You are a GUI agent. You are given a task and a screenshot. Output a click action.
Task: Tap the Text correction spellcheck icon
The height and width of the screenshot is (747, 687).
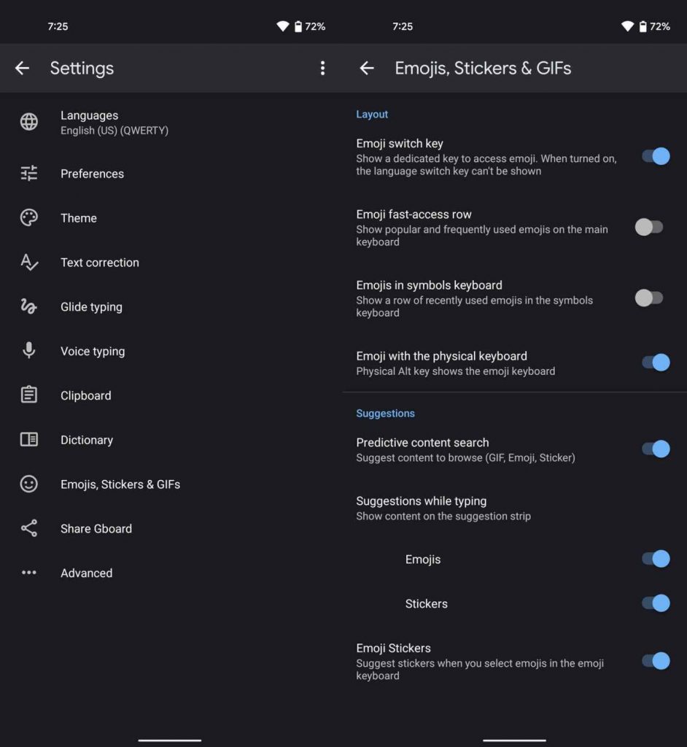click(x=29, y=263)
